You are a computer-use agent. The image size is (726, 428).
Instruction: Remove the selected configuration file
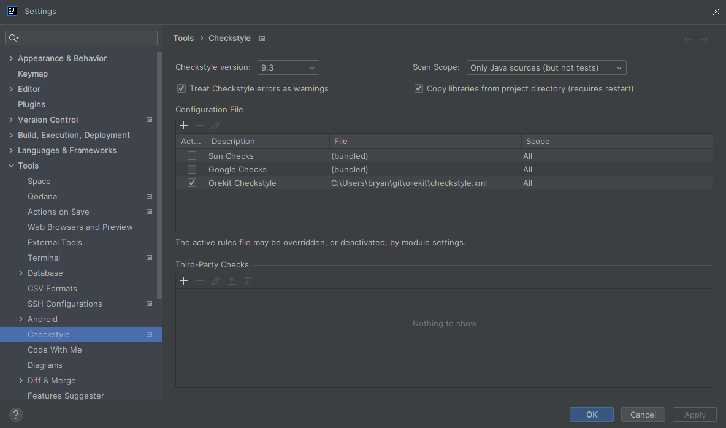(x=199, y=125)
